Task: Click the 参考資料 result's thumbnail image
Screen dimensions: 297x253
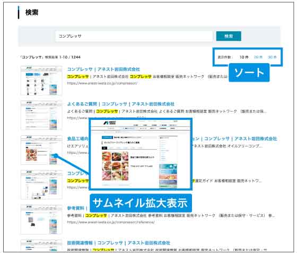Action: click(x=41, y=219)
